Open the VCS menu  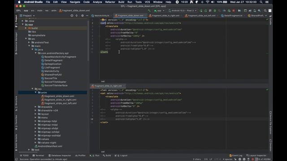pos(148,2)
